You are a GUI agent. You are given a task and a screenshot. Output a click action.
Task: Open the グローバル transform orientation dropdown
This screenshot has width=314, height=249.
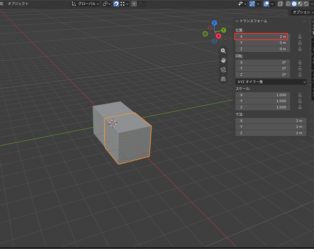tap(85, 4)
